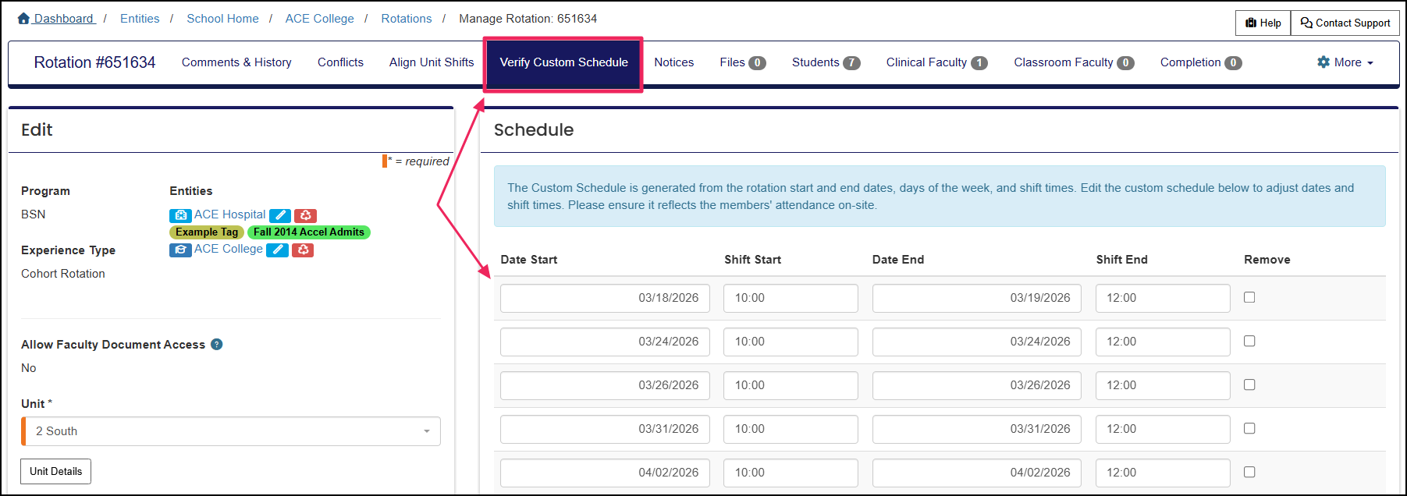Open the Conflicts tab

click(340, 62)
